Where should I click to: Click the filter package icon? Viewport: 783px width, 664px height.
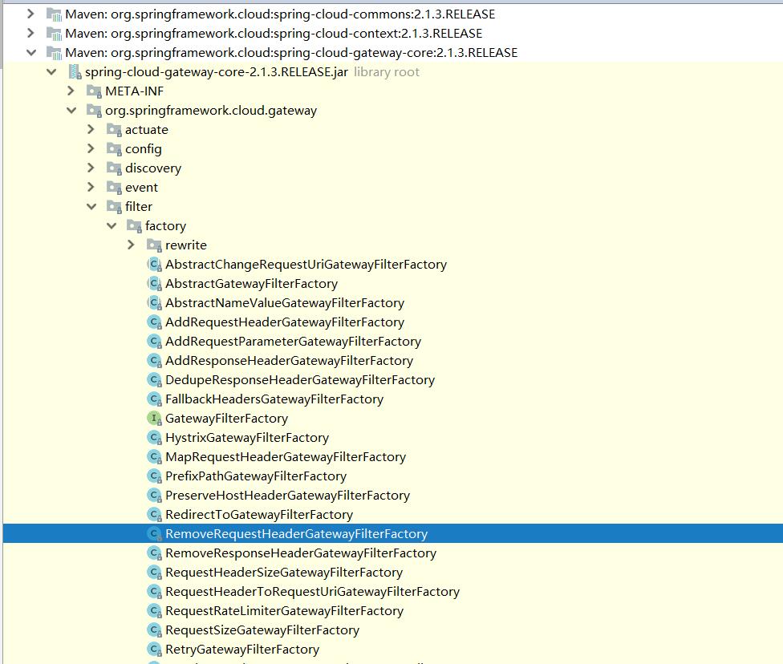[x=115, y=207]
